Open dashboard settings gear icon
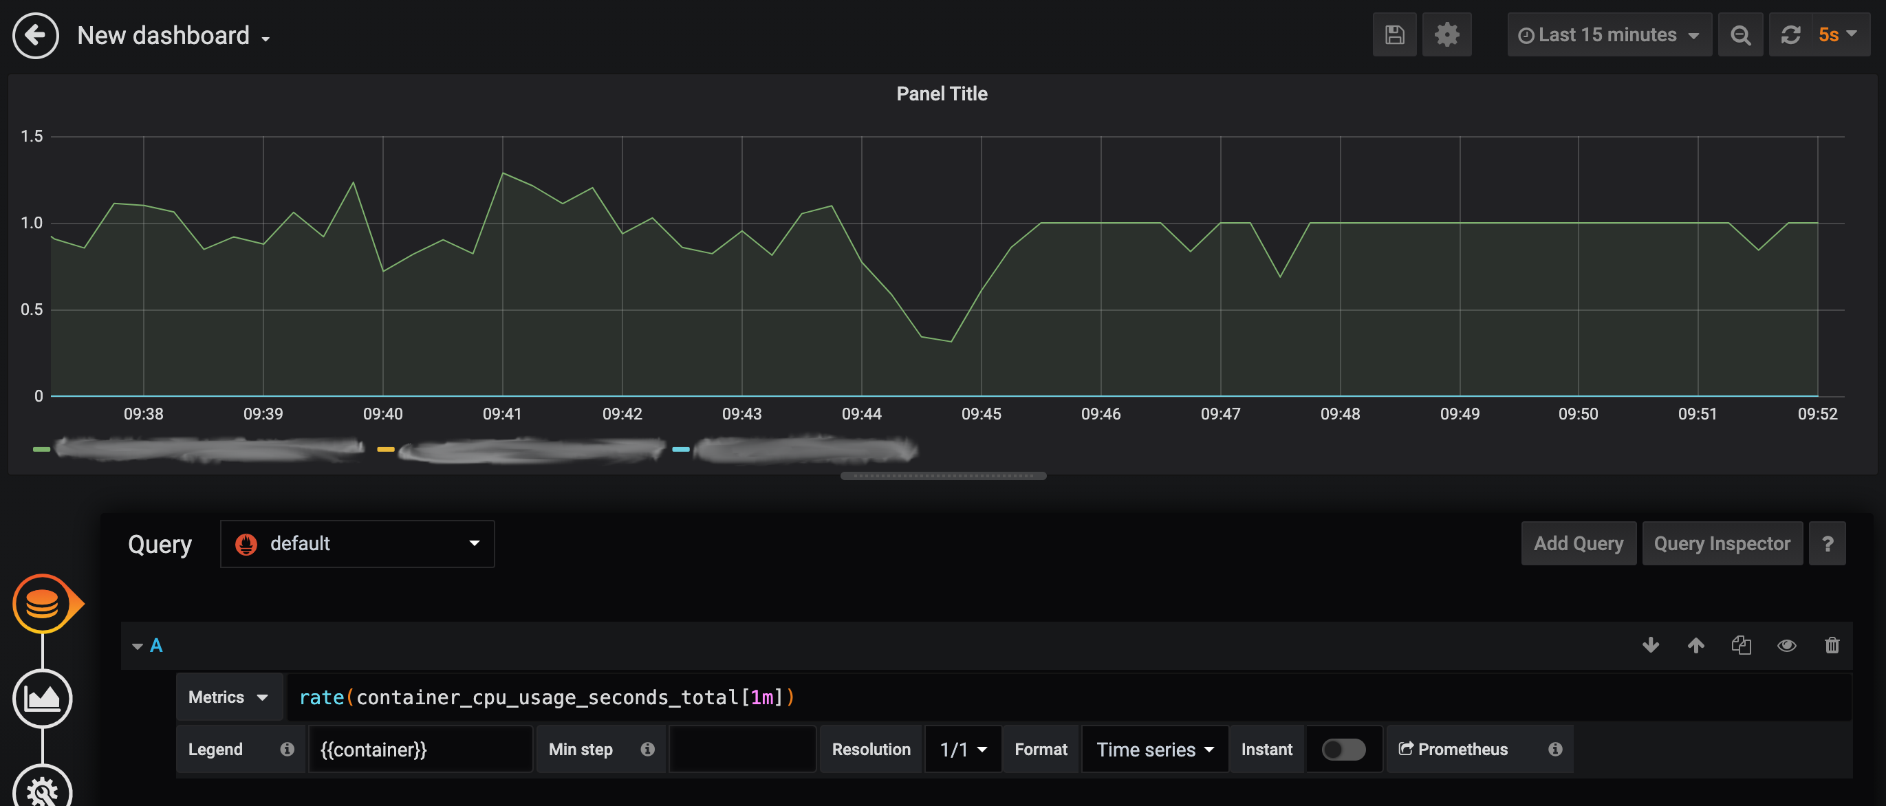 pos(1446,35)
